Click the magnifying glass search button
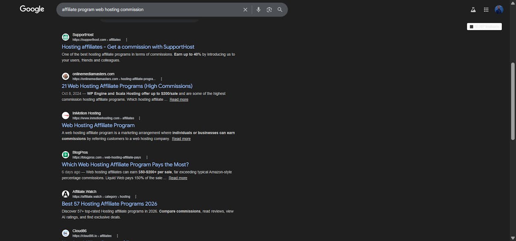Image resolution: width=516 pixels, height=241 pixels. click(280, 10)
